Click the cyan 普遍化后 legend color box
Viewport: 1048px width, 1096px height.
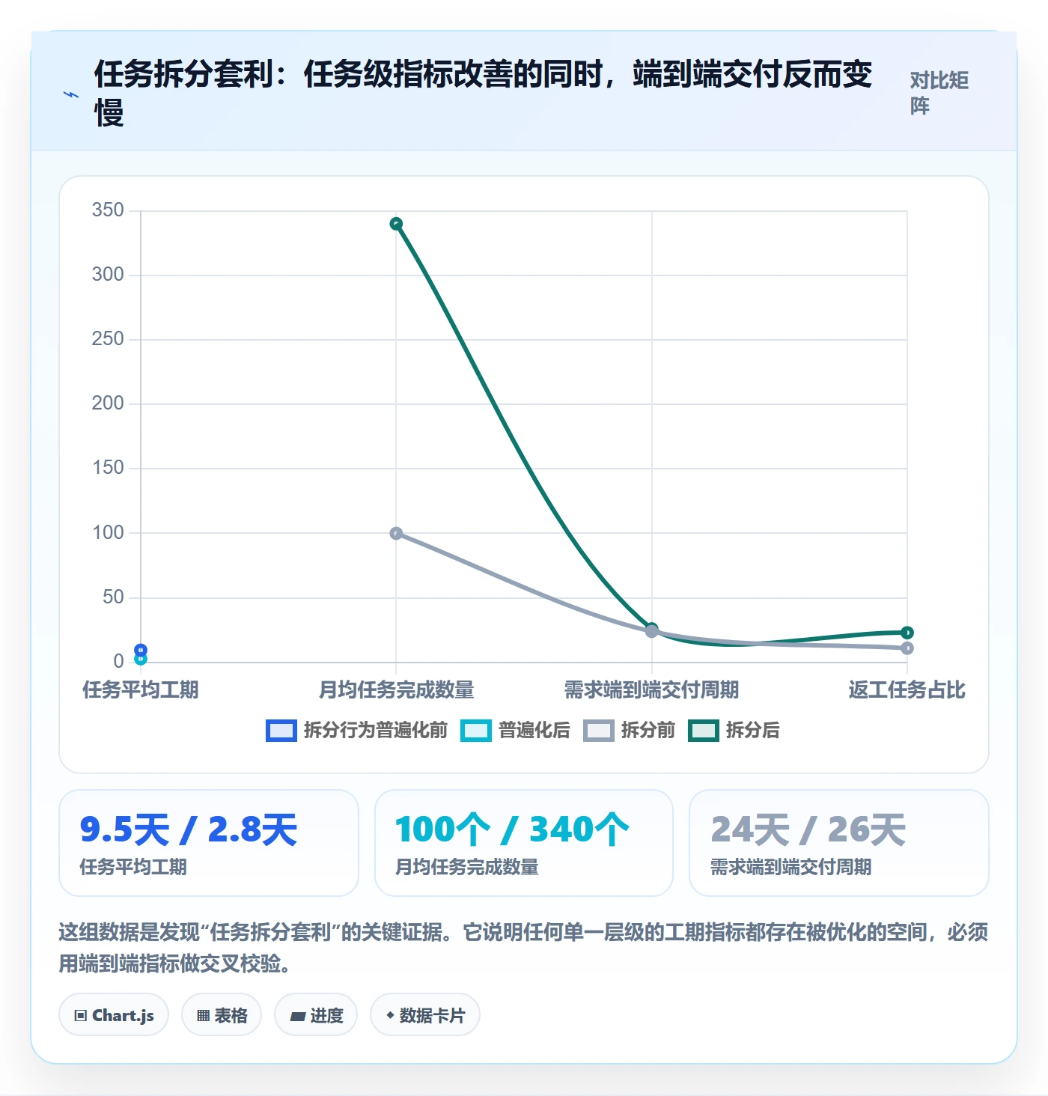coord(476,730)
